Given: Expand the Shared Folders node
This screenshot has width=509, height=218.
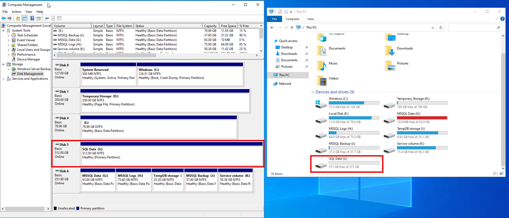Looking at the screenshot, I should click(x=9, y=45).
